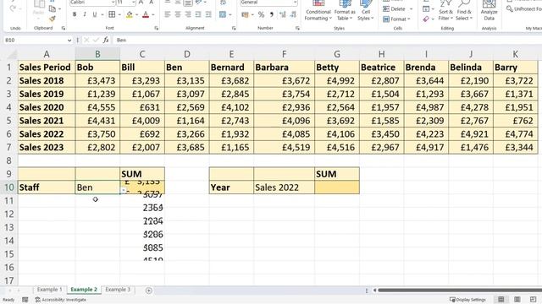This screenshot has height=304, width=542.
Task: Align text left in the cell
Action: pyautogui.click(x=168, y=14)
